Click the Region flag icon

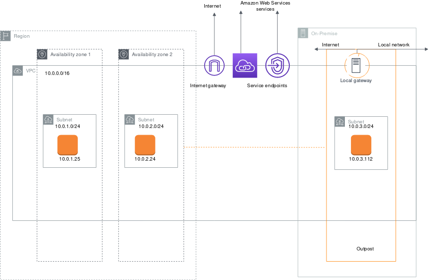(6, 36)
